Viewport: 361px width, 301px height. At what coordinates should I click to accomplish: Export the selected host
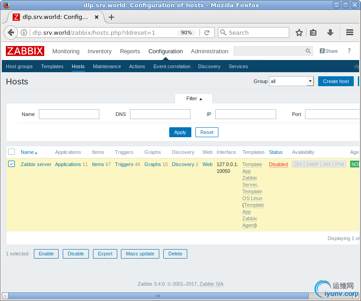click(105, 254)
